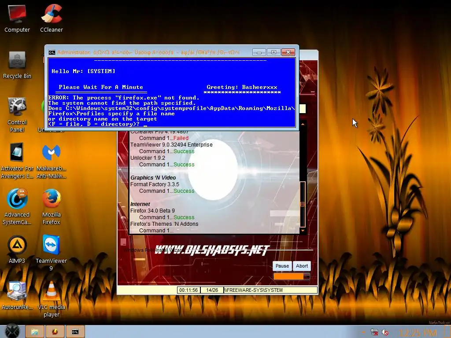Click the red Failed status text
This screenshot has width=451, height=338.
coord(181,138)
